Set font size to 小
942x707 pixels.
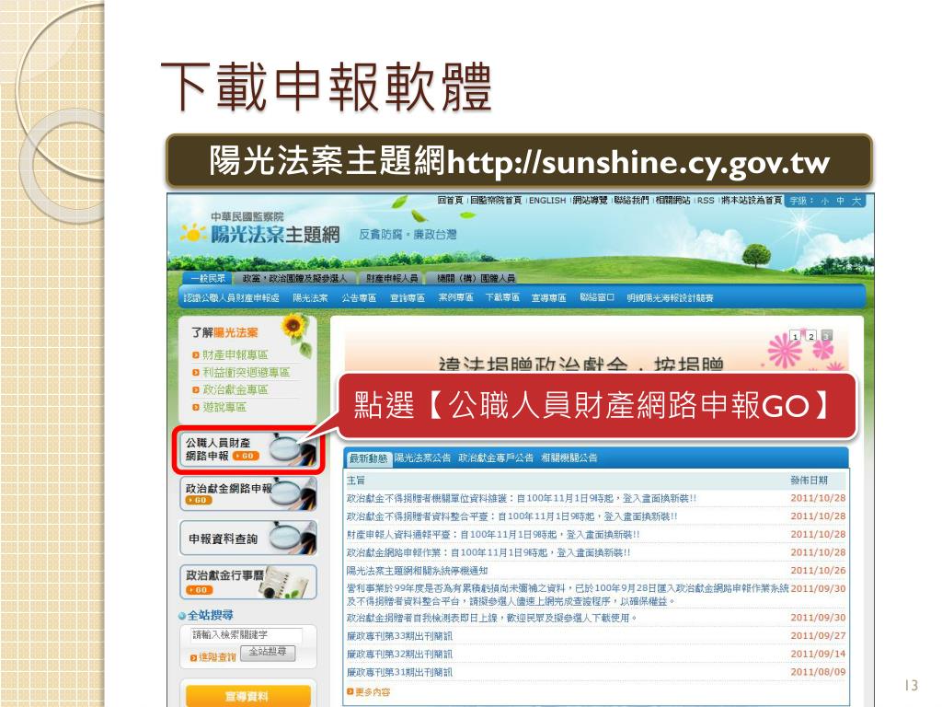(x=825, y=201)
